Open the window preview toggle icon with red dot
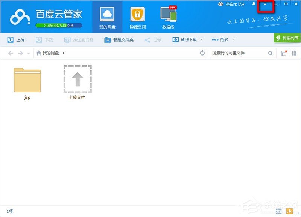Screen dimensions: 301x217 pos(285,53)
